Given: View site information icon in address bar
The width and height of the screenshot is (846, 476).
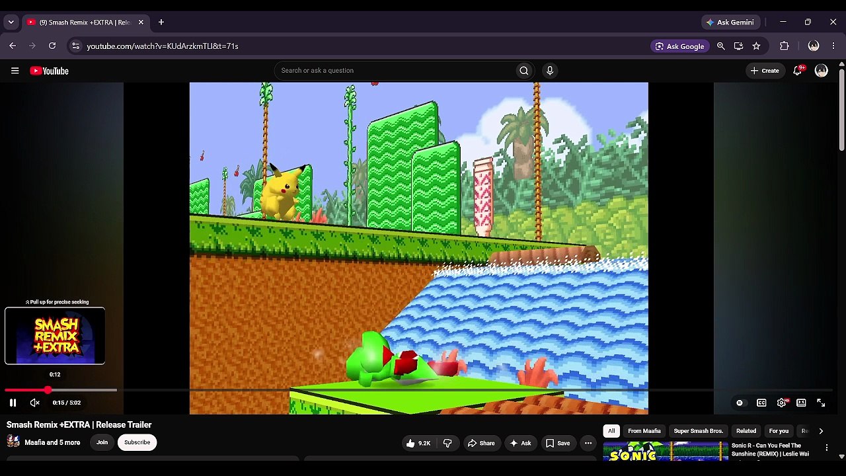Looking at the screenshot, I should coord(75,46).
